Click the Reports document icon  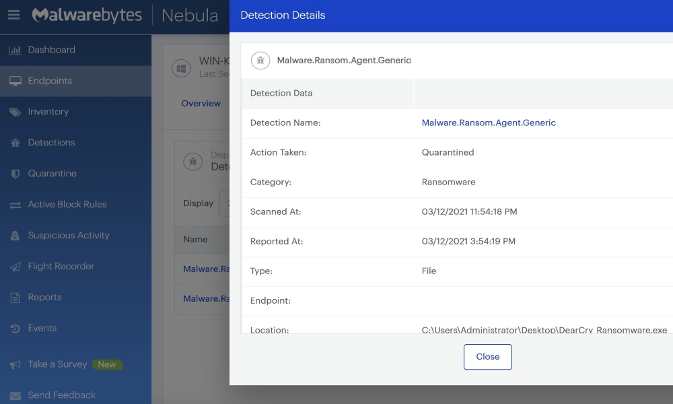point(15,298)
